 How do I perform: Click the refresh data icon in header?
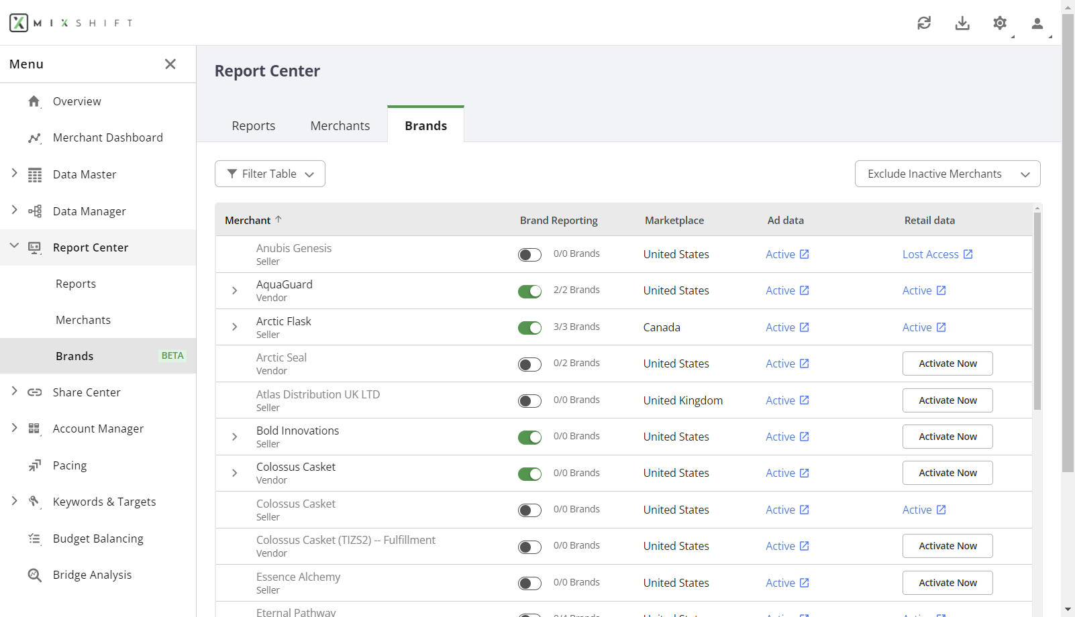point(924,23)
